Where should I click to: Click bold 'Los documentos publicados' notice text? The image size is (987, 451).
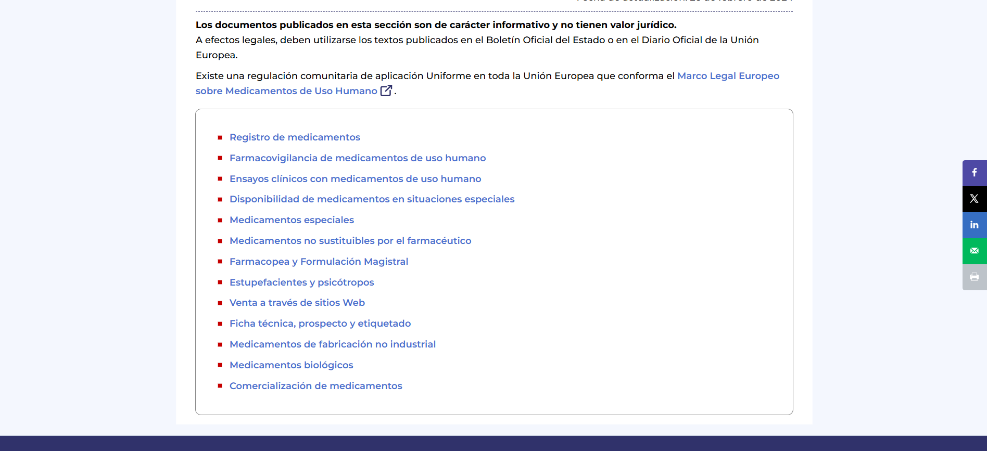click(436, 25)
